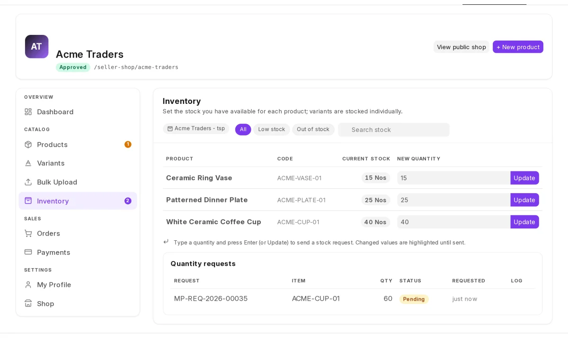Screen dimensions: 568x338
Task: Open Orders under Sales
Action: (78, 233)
